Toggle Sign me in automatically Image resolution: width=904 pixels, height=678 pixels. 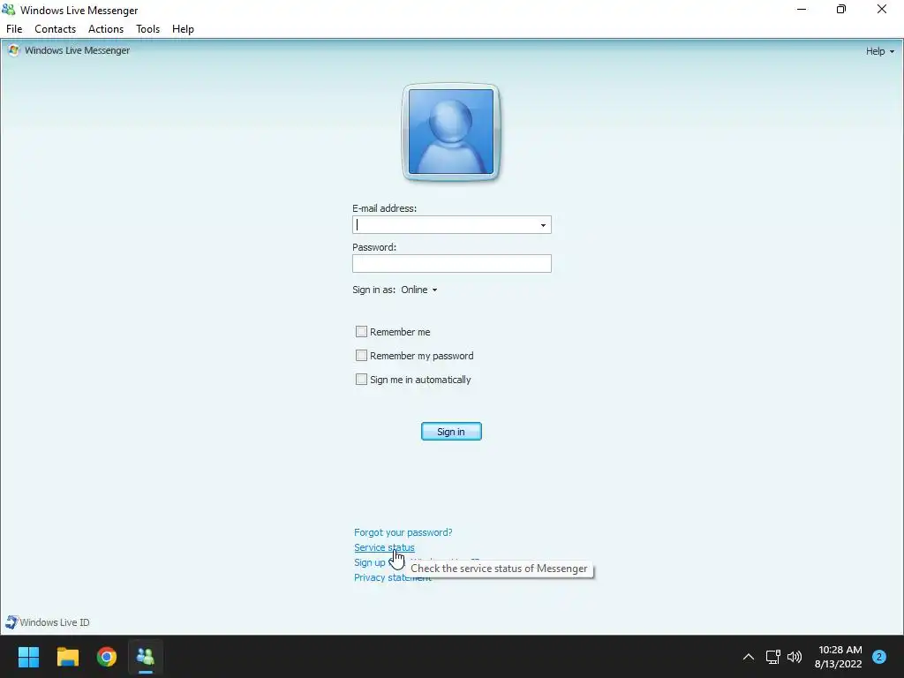click(x=361, y=380)
